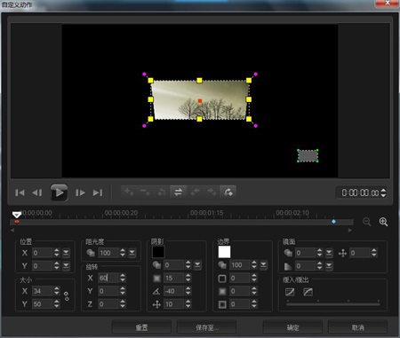Pick the black shadow color swatch

[158, 252]
